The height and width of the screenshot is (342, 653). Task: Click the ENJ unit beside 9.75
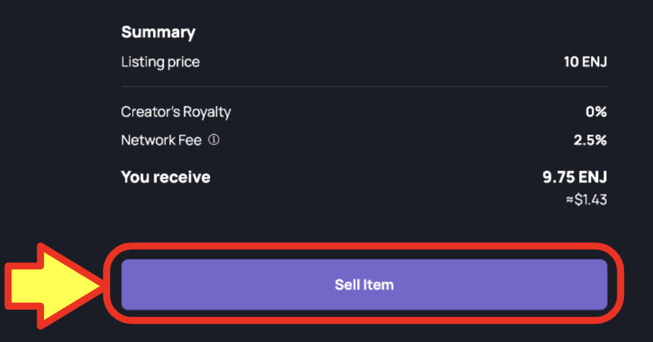(x=593, y=177)
